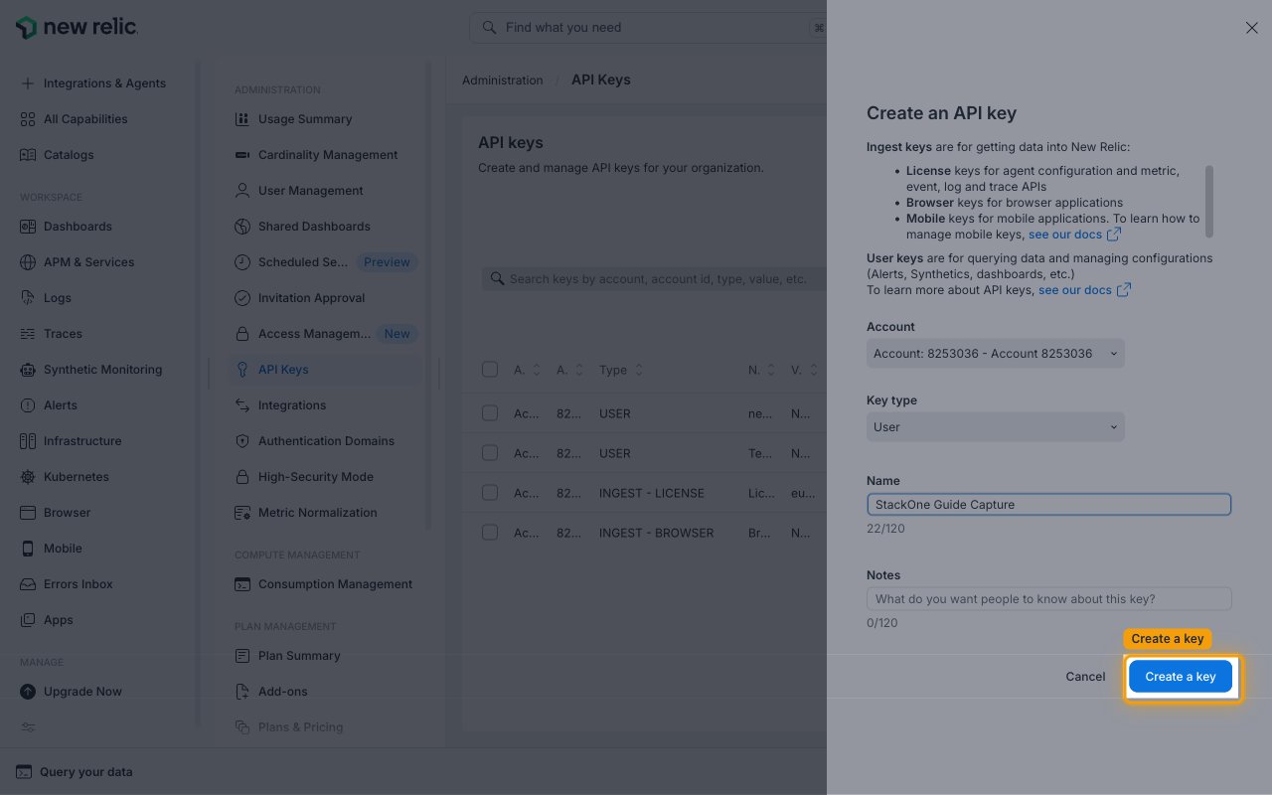The width and height of the screenshot is (1272, 795).
Task: Click User Management person icon
Action: click(242, 191)
